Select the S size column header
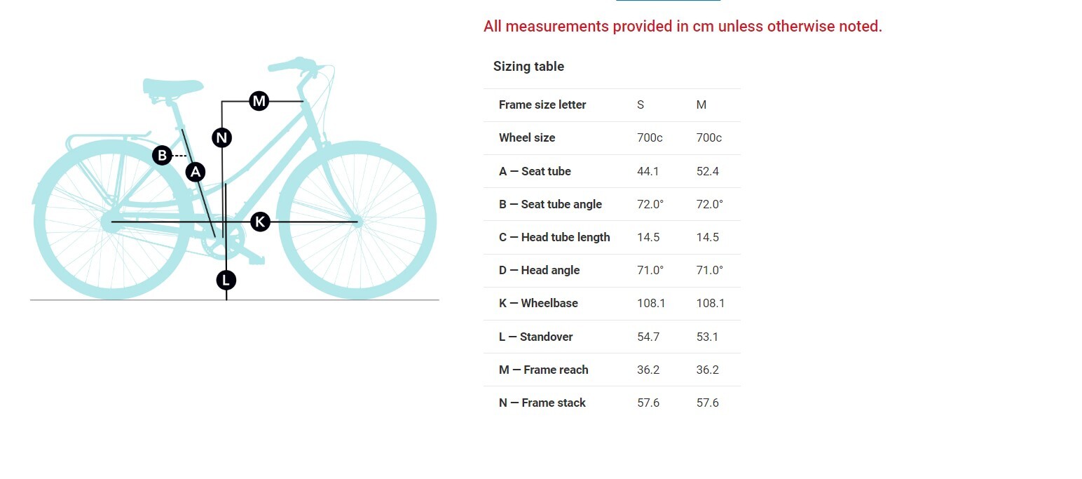This screenshot has height=479, width=1082. (x=641, y=105)
